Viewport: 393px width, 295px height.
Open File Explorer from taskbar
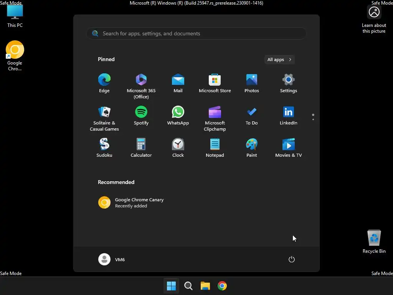pos(205,286)
